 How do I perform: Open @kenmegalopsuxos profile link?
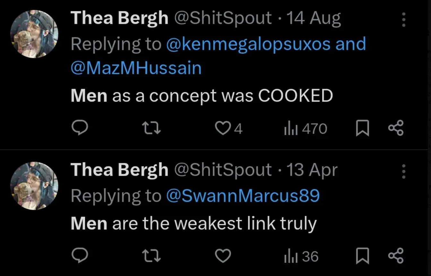point(248,44)
